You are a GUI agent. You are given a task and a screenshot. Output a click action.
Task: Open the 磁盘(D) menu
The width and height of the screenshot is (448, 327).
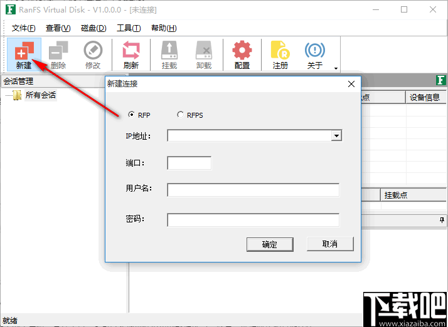[93, 28]
